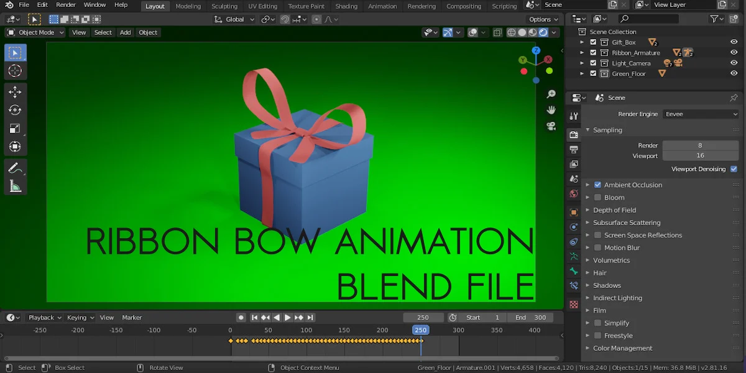Activate the Rotate tool
The width and height of the screenshot is (746, 373).
tap(15, 110)
